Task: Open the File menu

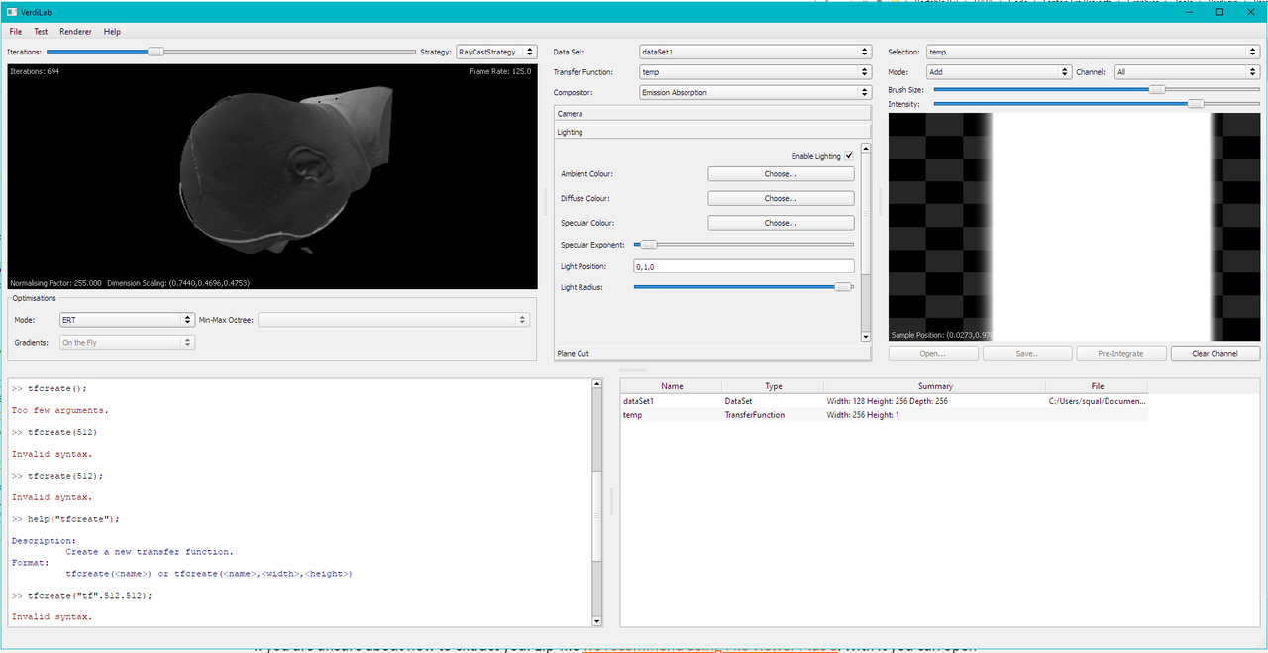Action: [x=16, y=32]
